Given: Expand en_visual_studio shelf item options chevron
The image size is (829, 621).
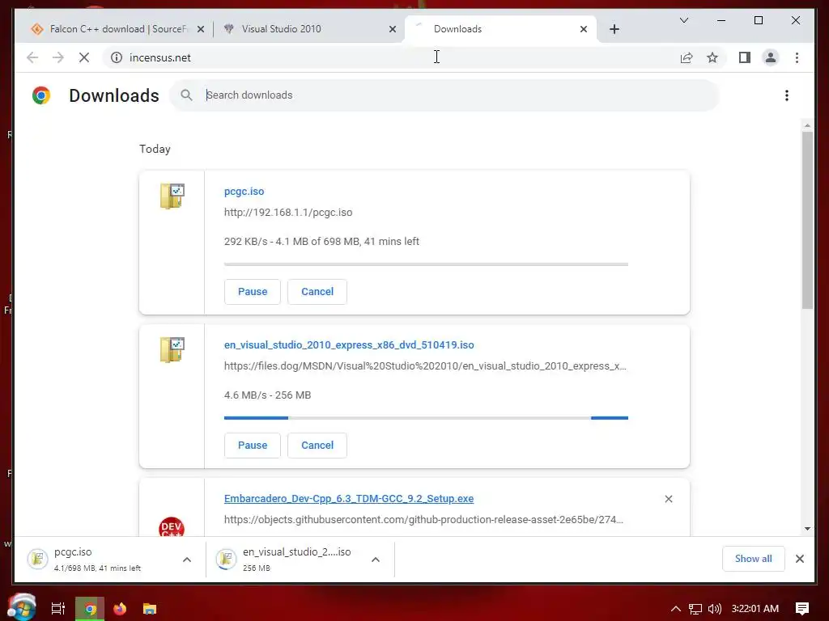Looking at the screenshot, I should pos(376,560).
